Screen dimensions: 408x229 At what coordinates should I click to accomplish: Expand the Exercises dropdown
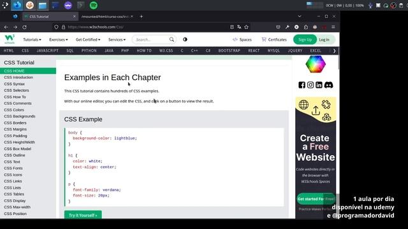(59, 39)
